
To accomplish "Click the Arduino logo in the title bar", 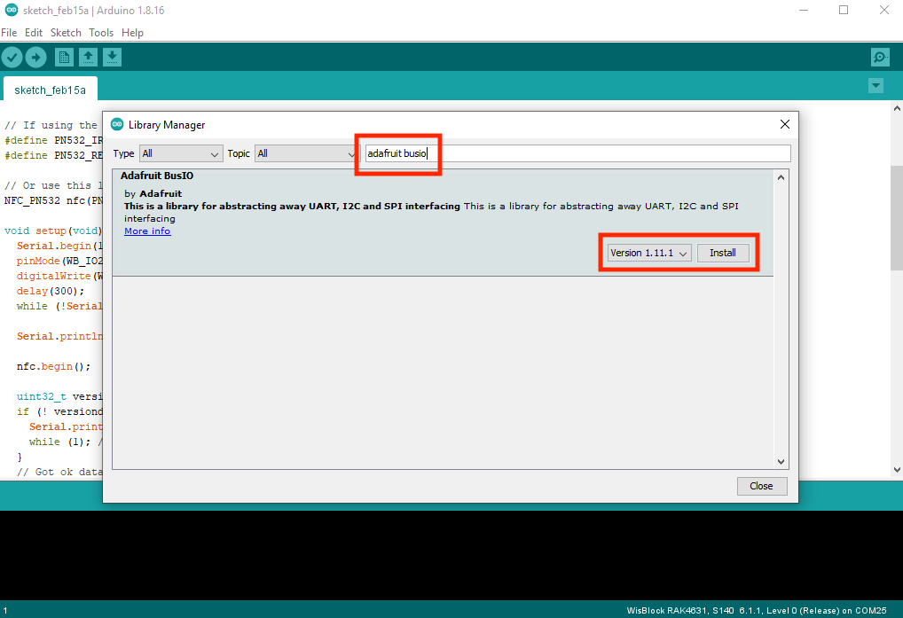I will pyautogui.click(x=11, y=10).
